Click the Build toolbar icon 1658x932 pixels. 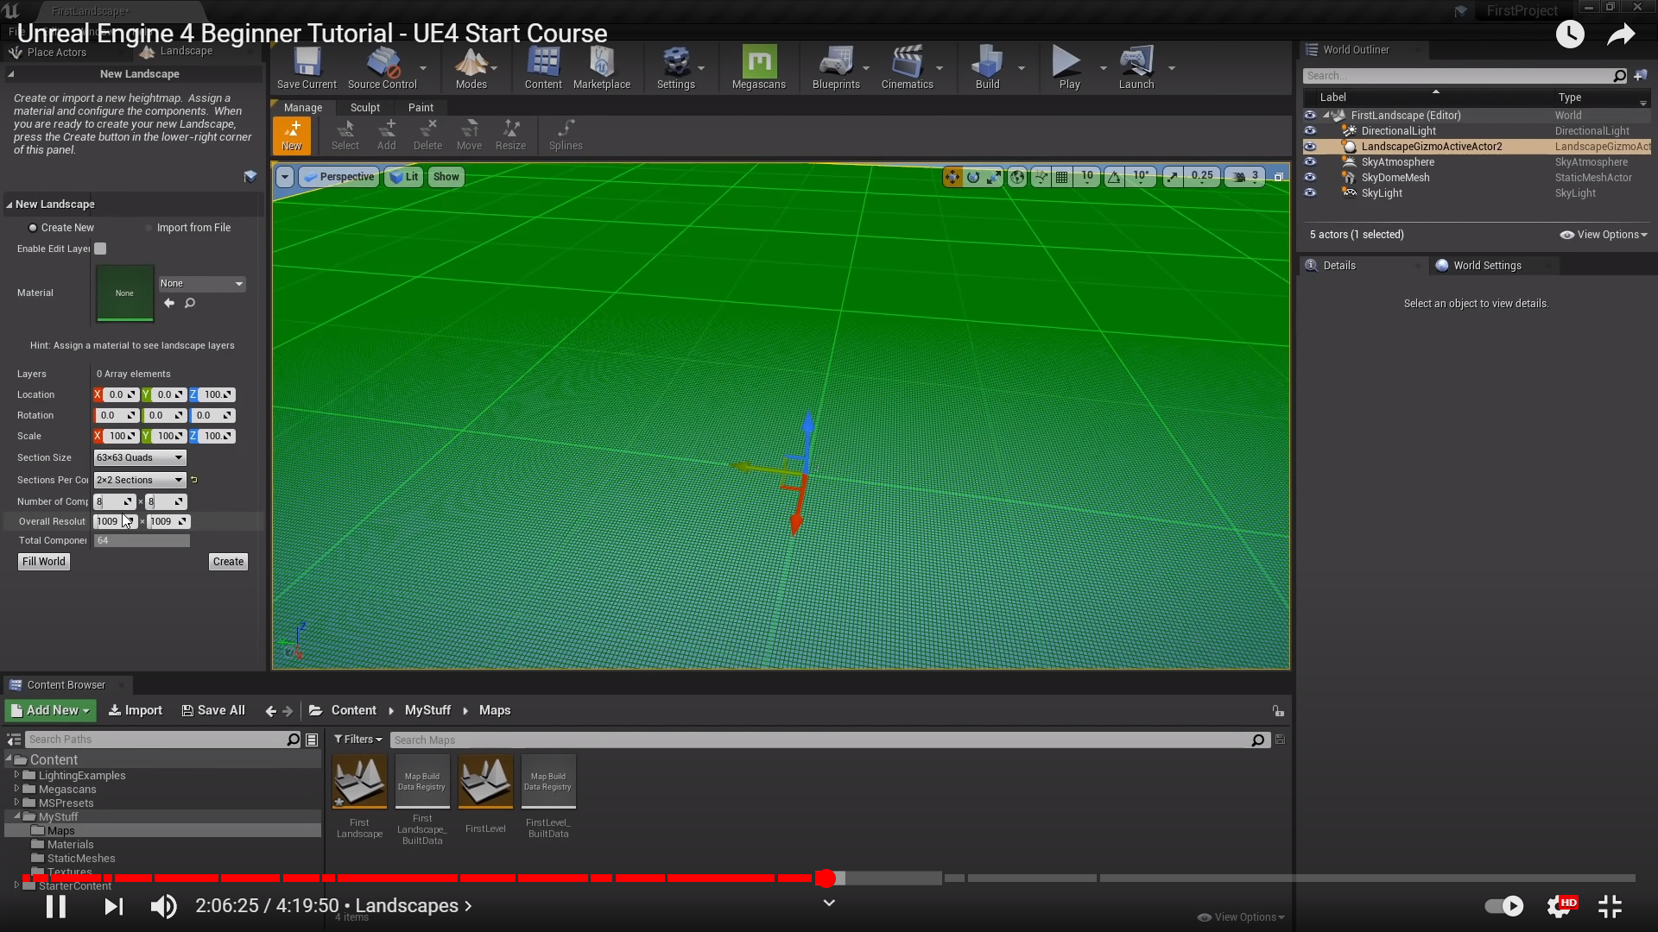tap(987, 67)
